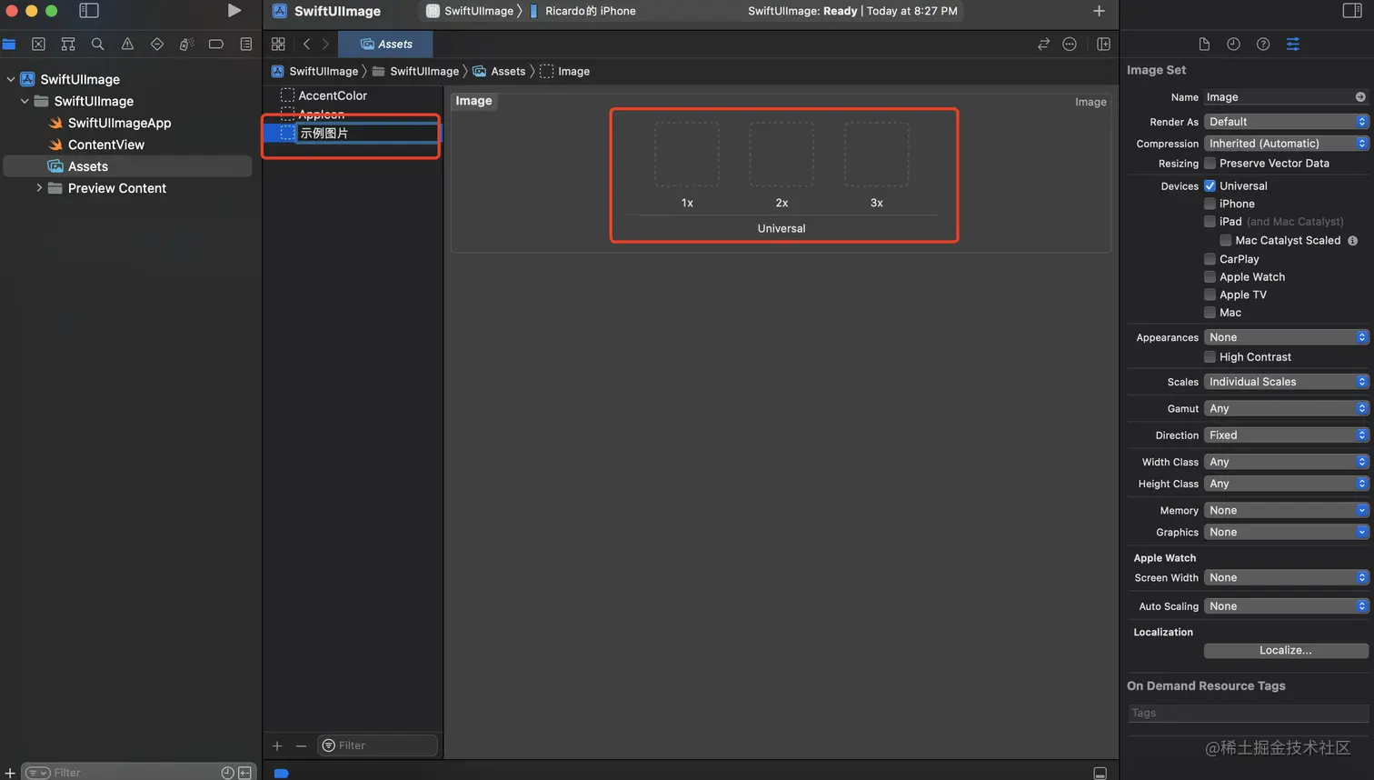Click the Assets breadcrumb item
1374x780 pixels.
(499, 71)
